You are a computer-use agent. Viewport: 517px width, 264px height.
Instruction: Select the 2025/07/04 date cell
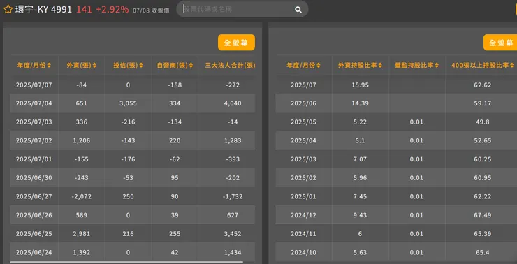tap(34, 103)
